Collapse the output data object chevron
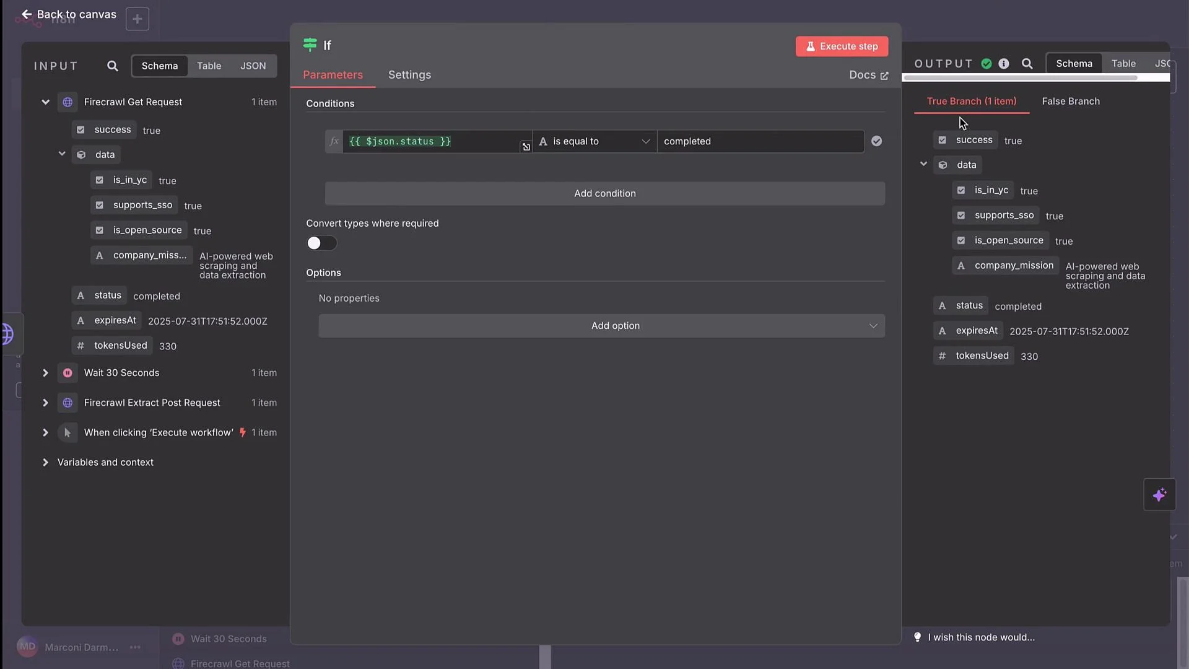Screen dimensions: 1189x669 click(923, 164)
